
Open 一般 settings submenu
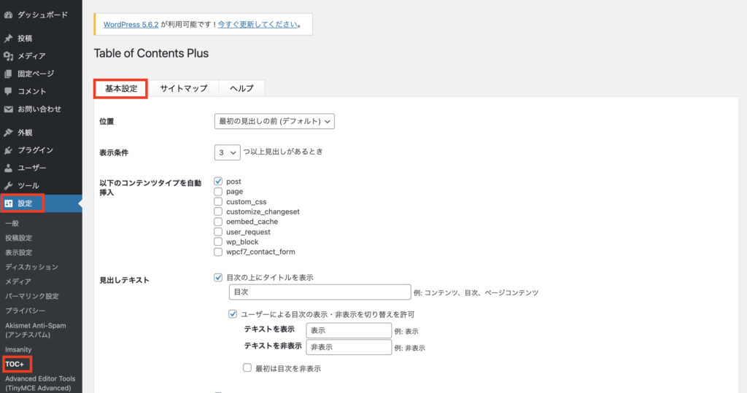pos(12,223)
